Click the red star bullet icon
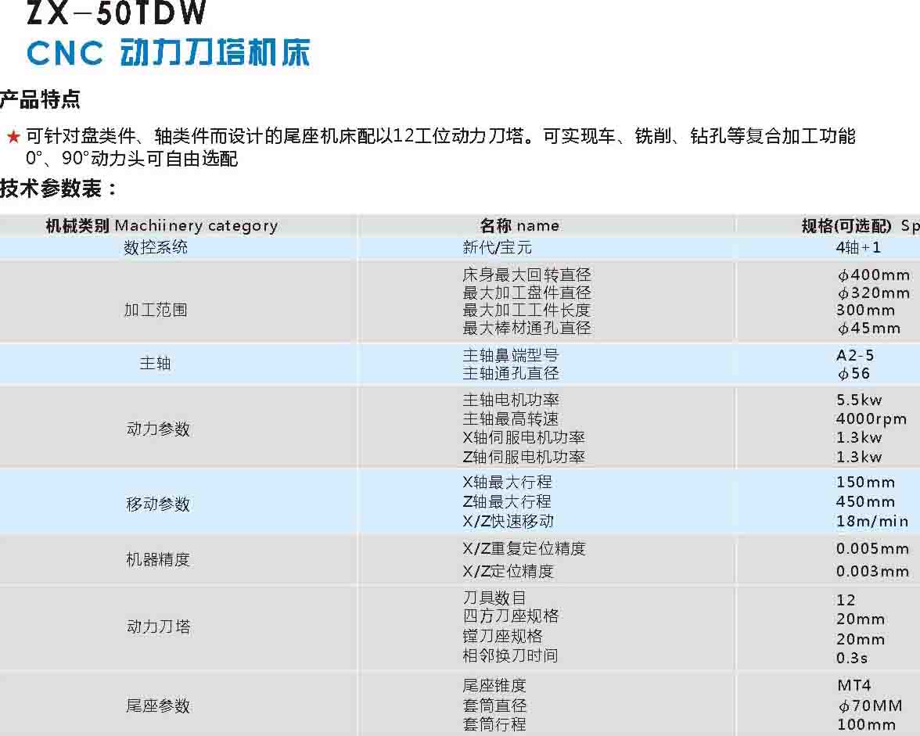This screenshot has height=736, width=920. click(x=13, y=138)
